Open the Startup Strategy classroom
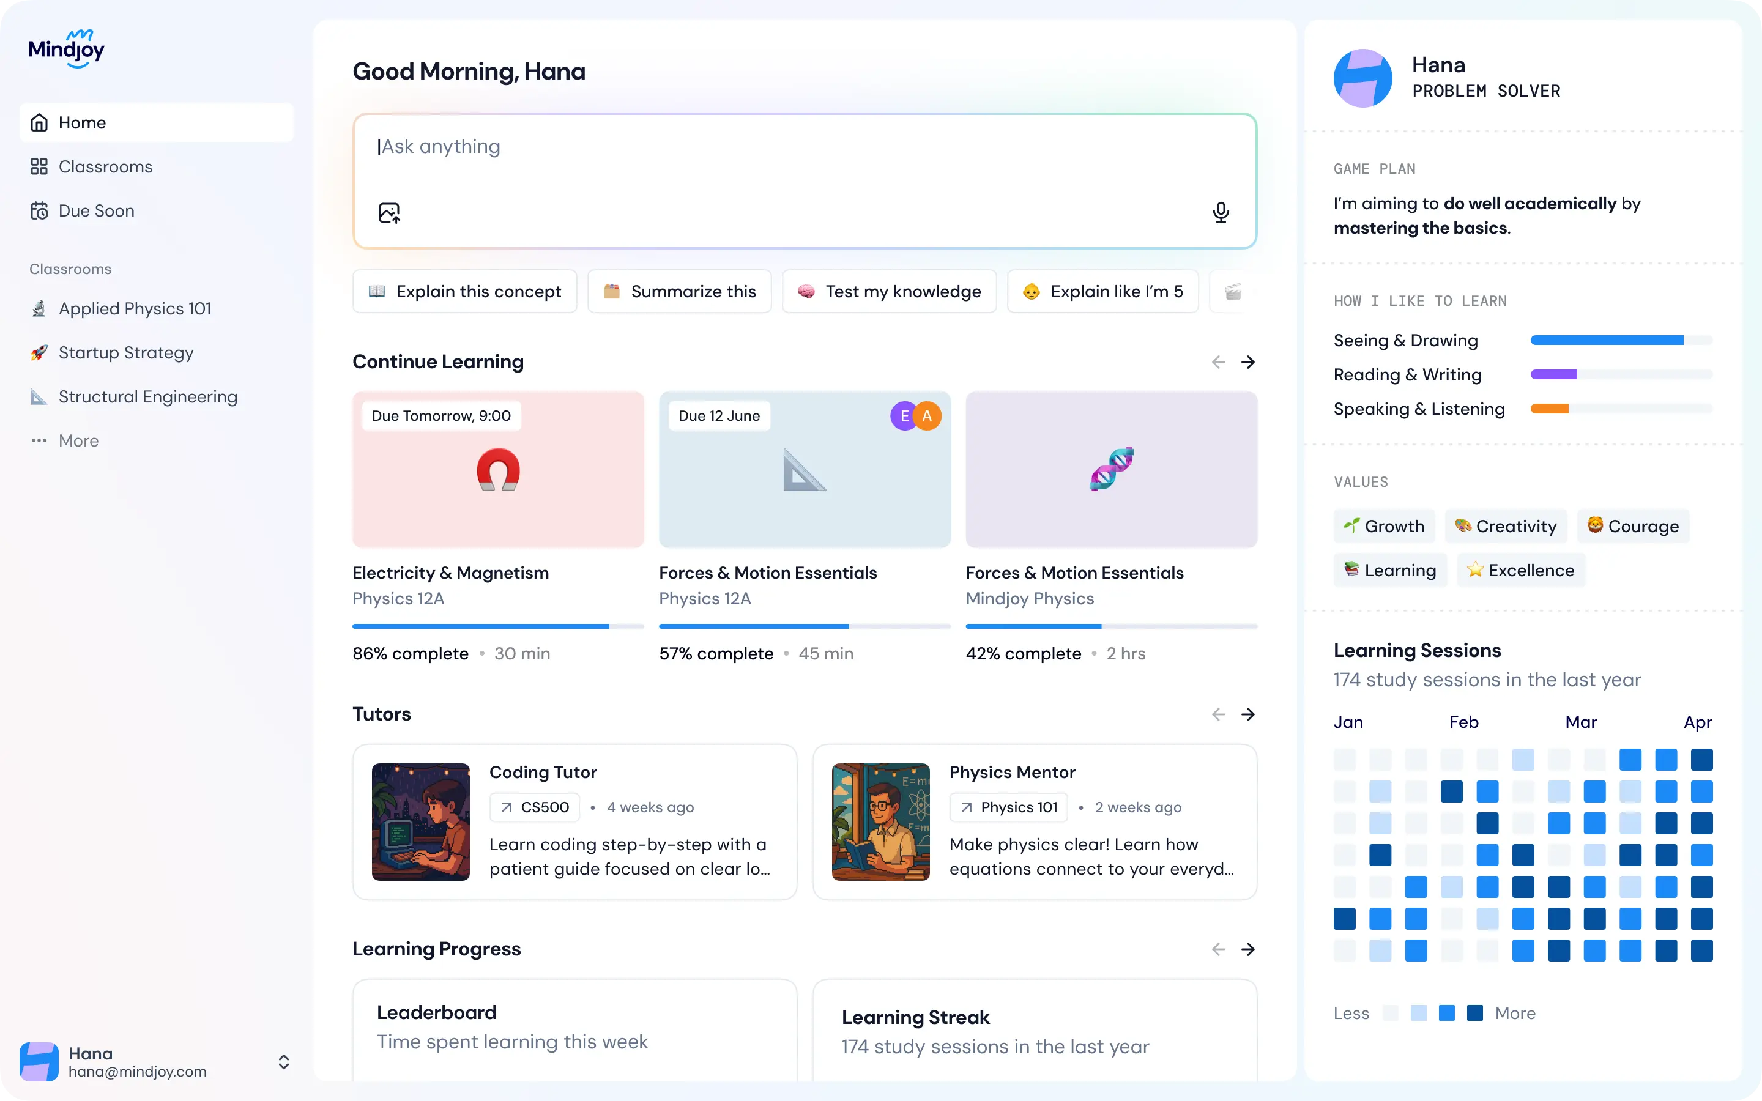Image resolution: width=1762 pixels, height=1101 pixels. pyautogui.click(x=125, y=352)
